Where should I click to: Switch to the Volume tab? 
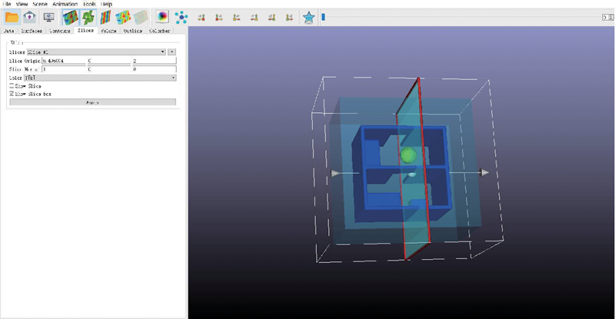pos(108,31)
